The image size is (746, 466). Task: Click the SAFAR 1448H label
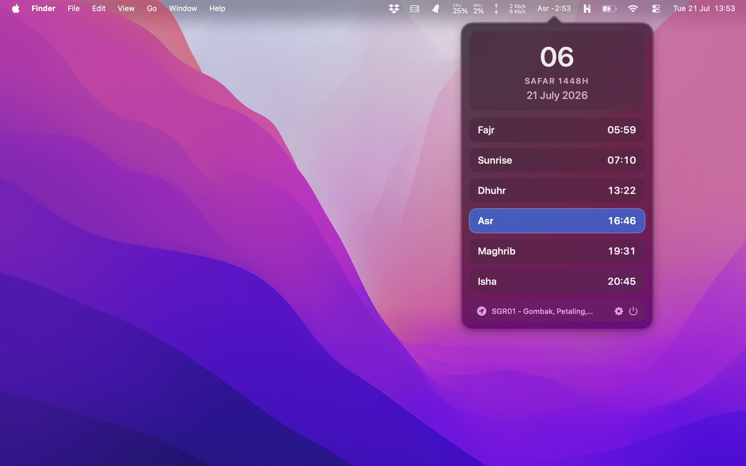click(x=557, y=81)
